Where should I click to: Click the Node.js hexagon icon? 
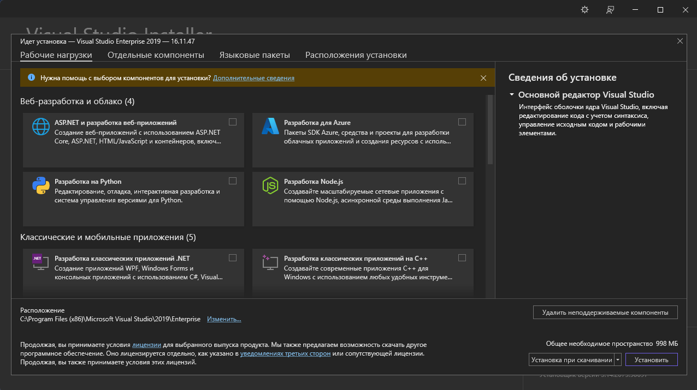tap(270, 186)
